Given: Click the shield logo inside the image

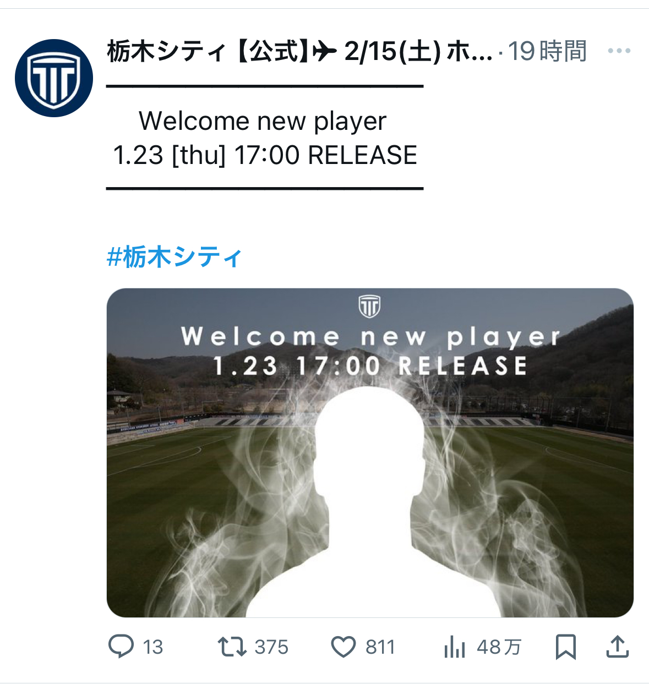Looking at the screenshot, I should pos(369,307).
